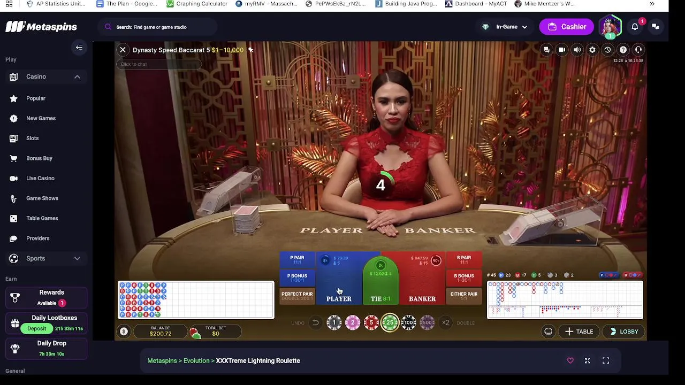This screenshot has width=685, height=385.
Task: Open the help question mark icon
Action: [x=623, y=50]
